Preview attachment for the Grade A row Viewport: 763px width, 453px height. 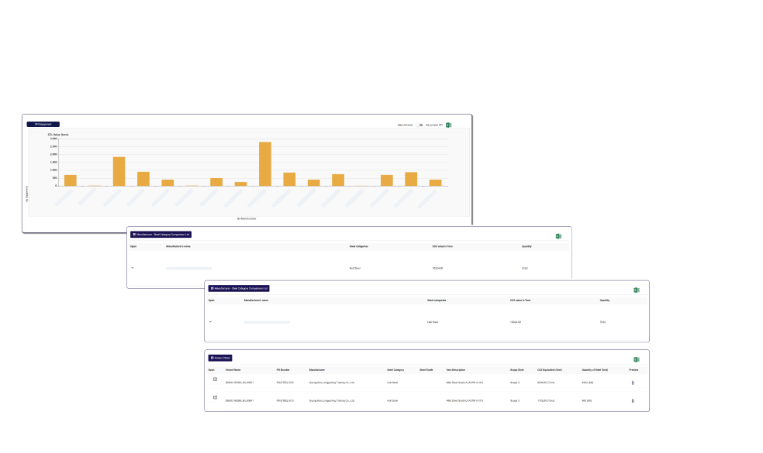(633, 383)
